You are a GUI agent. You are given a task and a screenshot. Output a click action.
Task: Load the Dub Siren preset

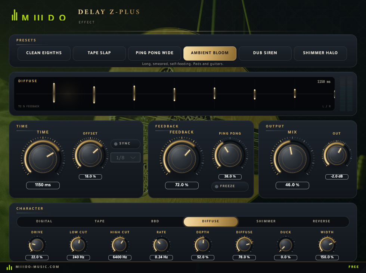tap(265, 53)
